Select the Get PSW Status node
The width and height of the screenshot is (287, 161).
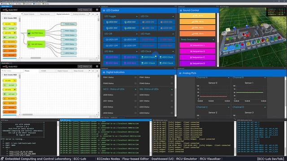point(36,33)
